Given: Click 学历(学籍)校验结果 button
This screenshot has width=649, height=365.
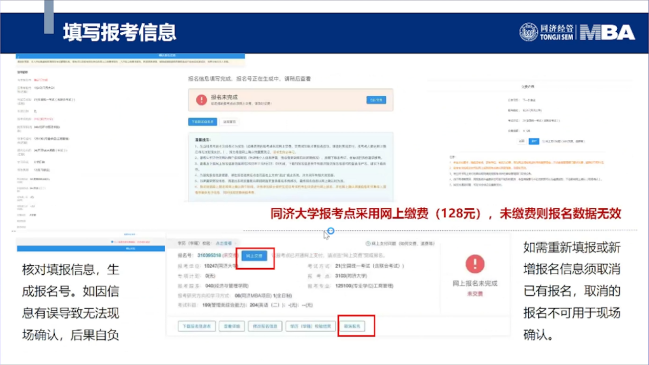Looking at the screenshot, I should pyautogui.click(x=311, y=326).
